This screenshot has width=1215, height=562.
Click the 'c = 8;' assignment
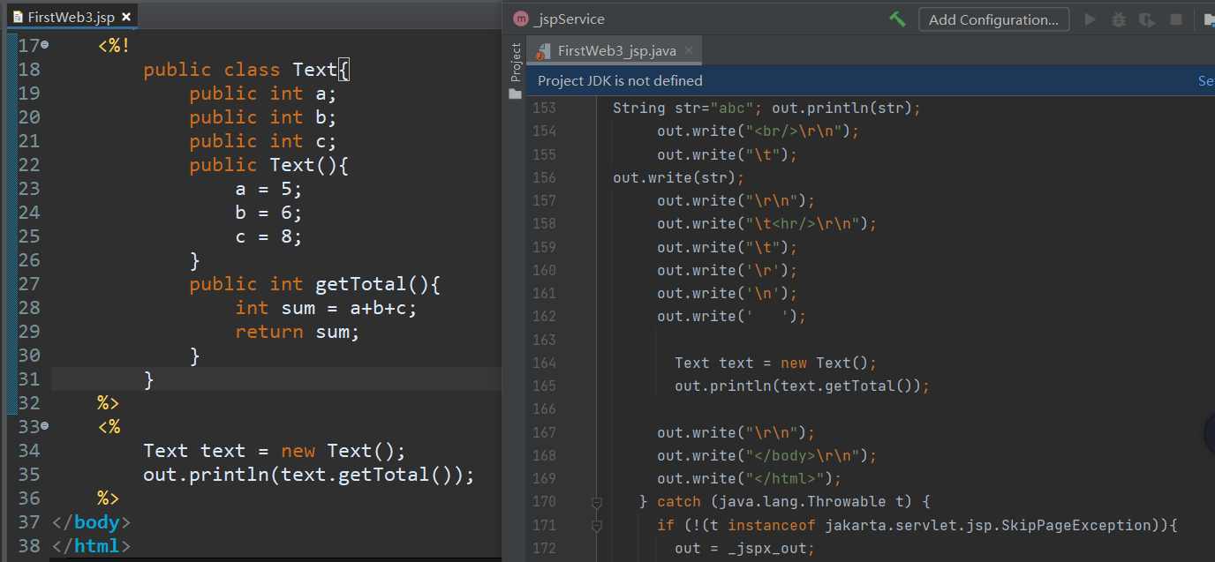(268, 236)
